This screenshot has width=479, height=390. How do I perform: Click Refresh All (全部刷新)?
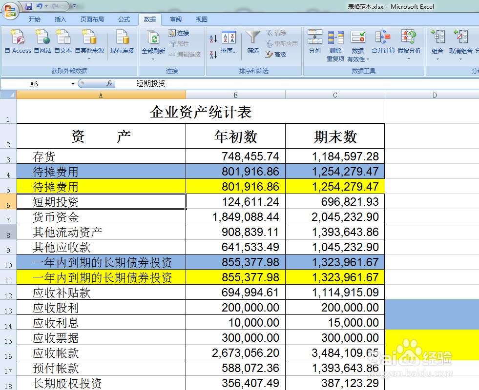[x=153, y=45]
